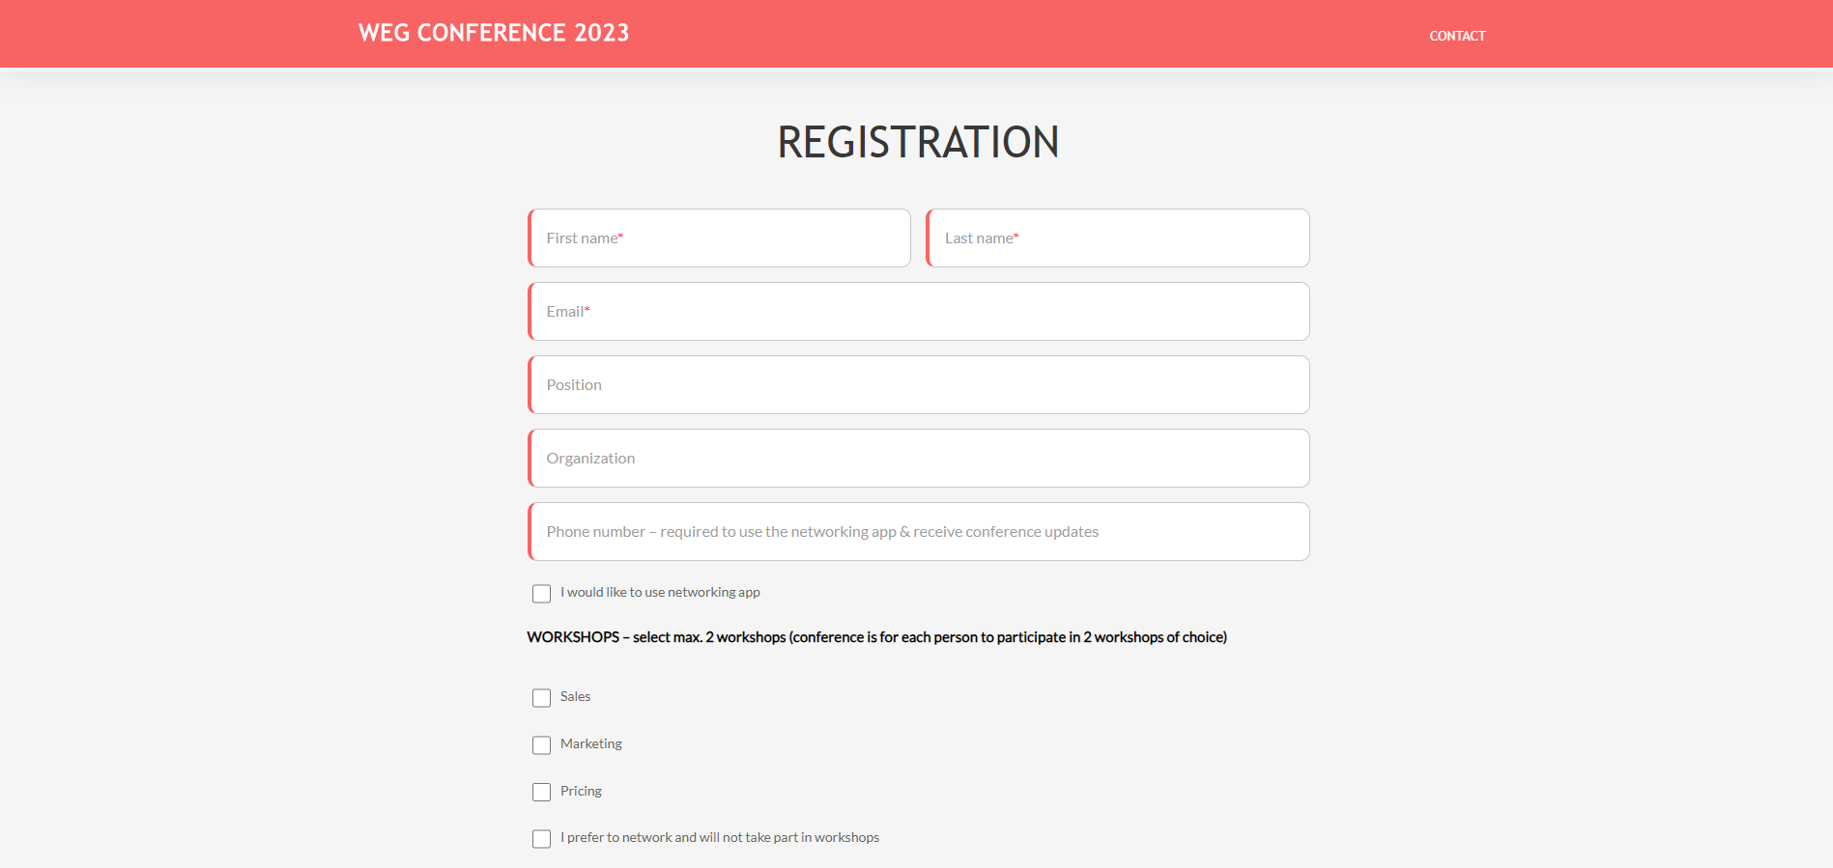Click "I would like to use networking app" label

(660, 592)
